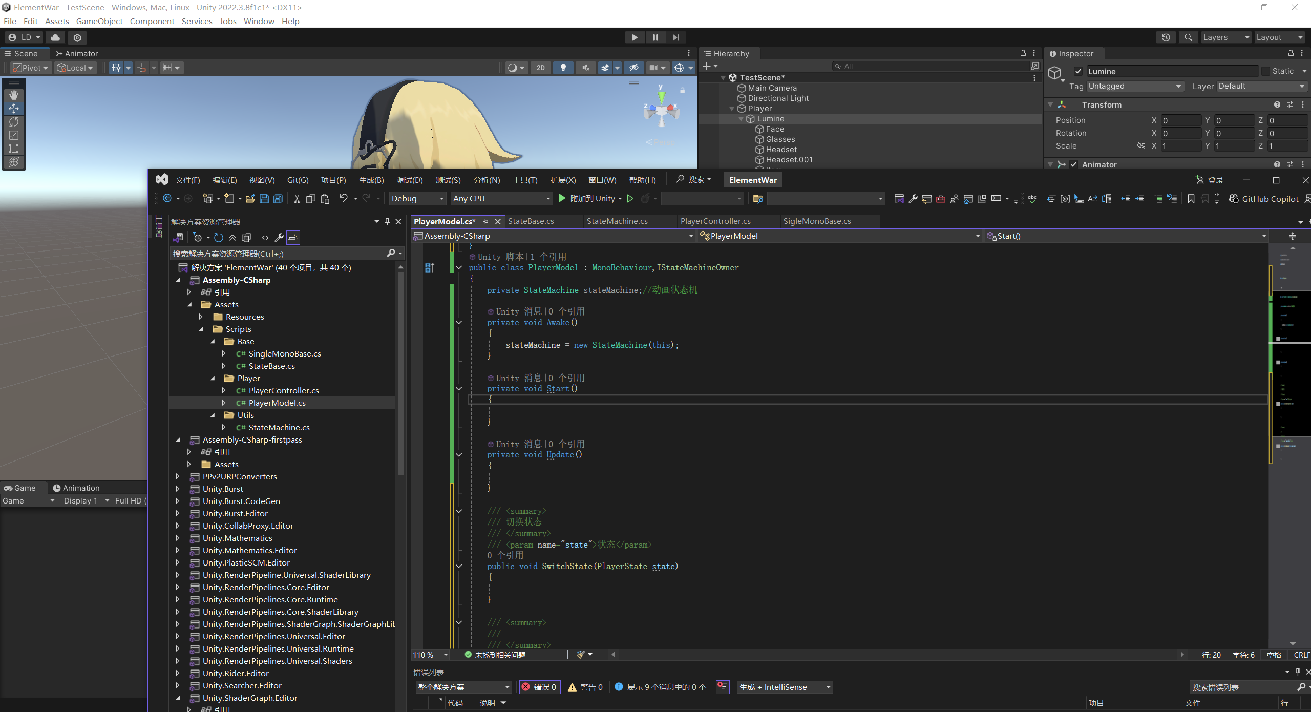Open Visual Studio 调试(D) menu
Screen dimensions: 1311x712
(x=410, y=180)
